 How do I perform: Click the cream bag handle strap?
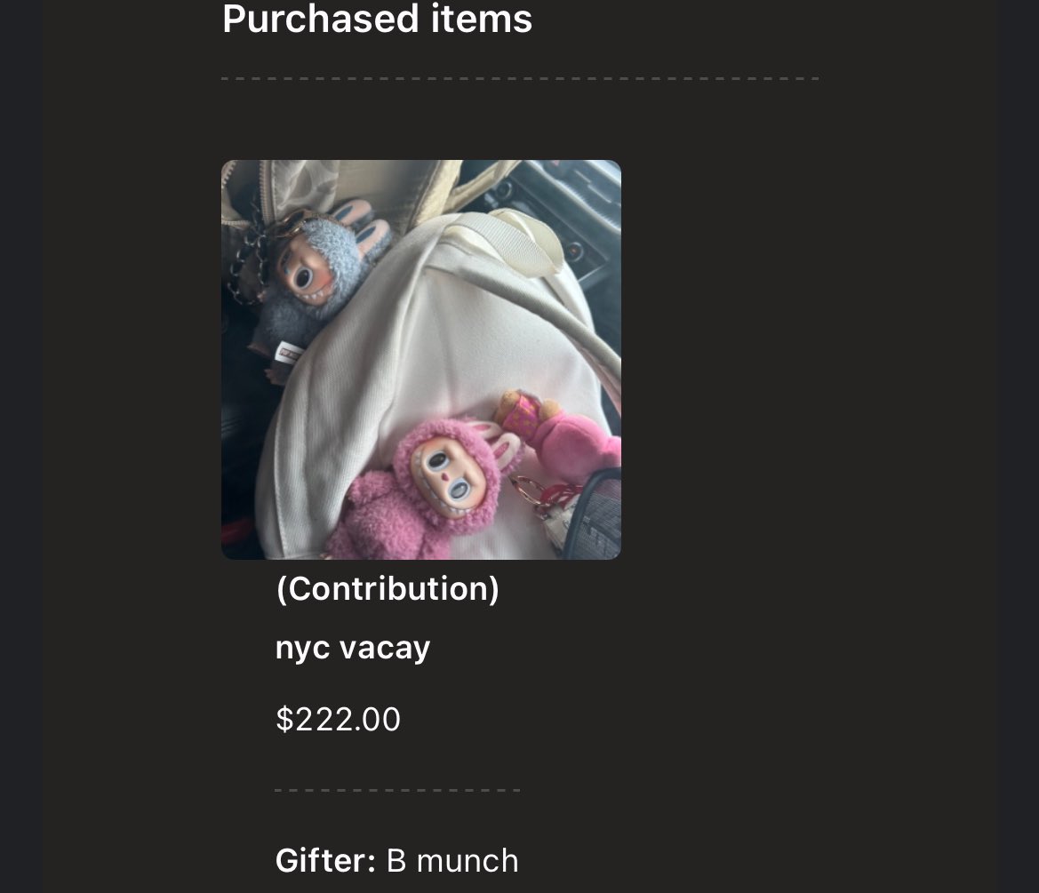pyautogui.click(x=517, y=242)
